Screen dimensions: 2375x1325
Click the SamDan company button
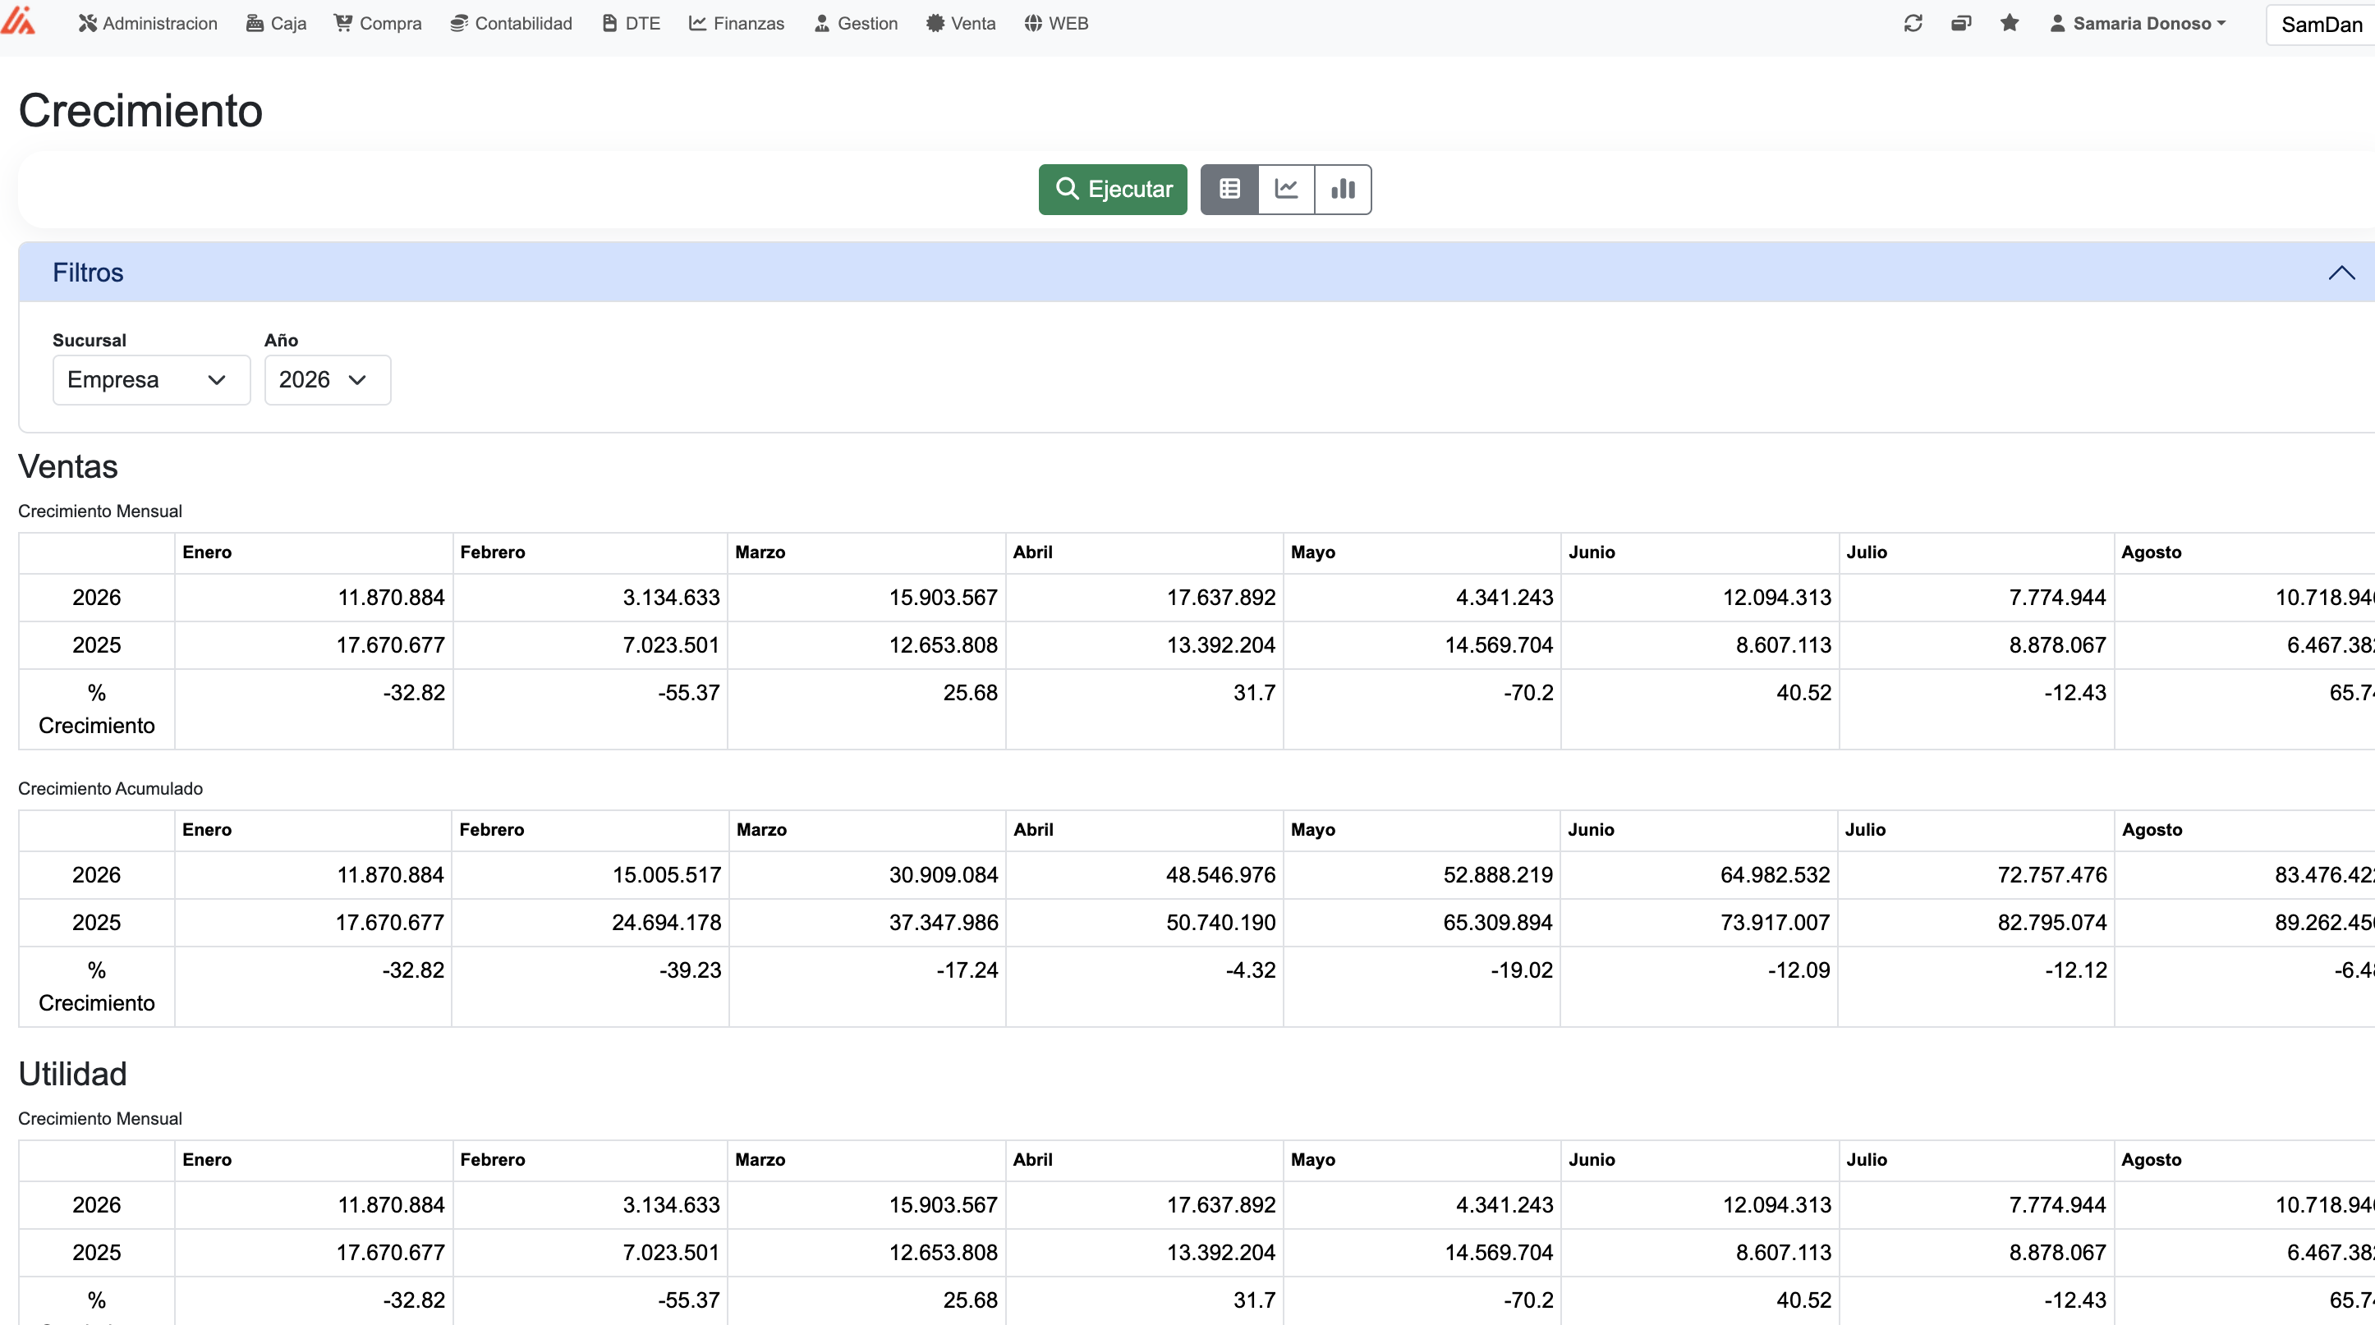[x=2321, y=25]
